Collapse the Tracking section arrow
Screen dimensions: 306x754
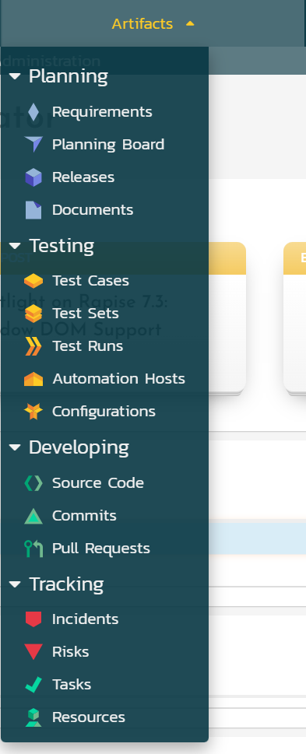click(x=15, y=584)
